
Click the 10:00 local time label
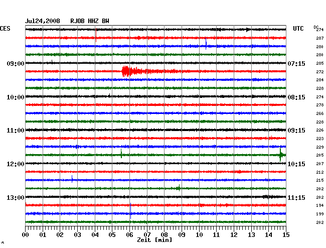point(16,97)
